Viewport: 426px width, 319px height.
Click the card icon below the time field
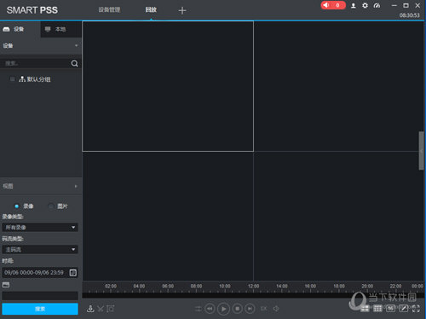[x=6, y=285]
